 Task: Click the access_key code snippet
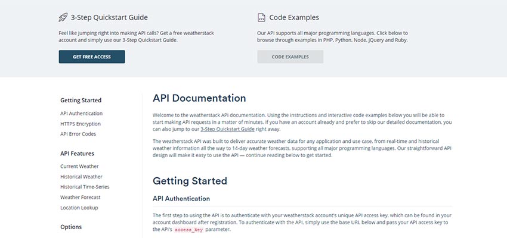click(189, 230)
